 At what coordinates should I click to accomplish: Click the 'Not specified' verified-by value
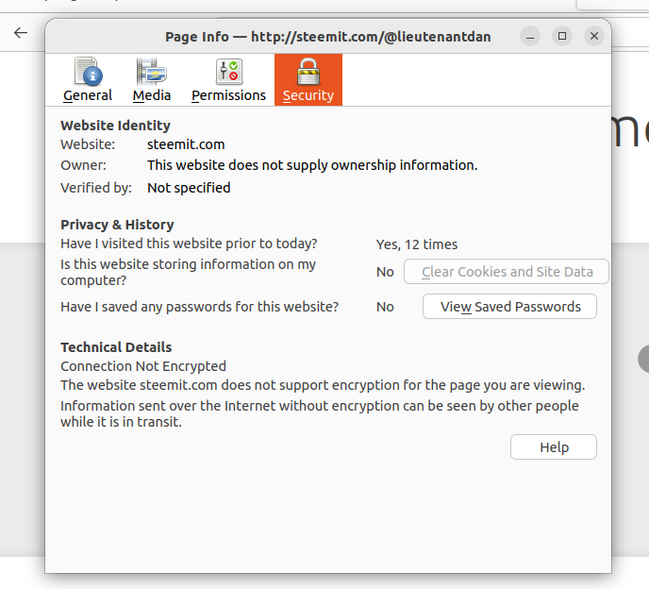coord(189,188)
